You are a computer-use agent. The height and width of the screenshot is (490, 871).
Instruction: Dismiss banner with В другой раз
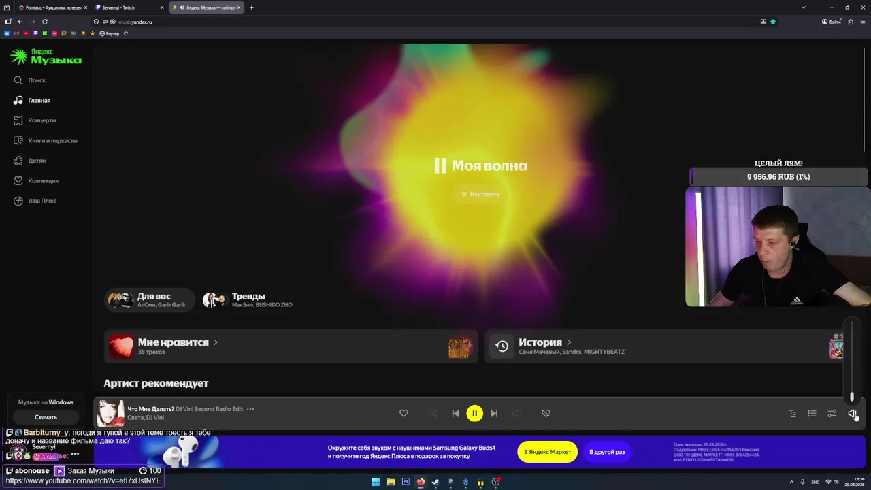pyautogui.click(x=607, y=452)
